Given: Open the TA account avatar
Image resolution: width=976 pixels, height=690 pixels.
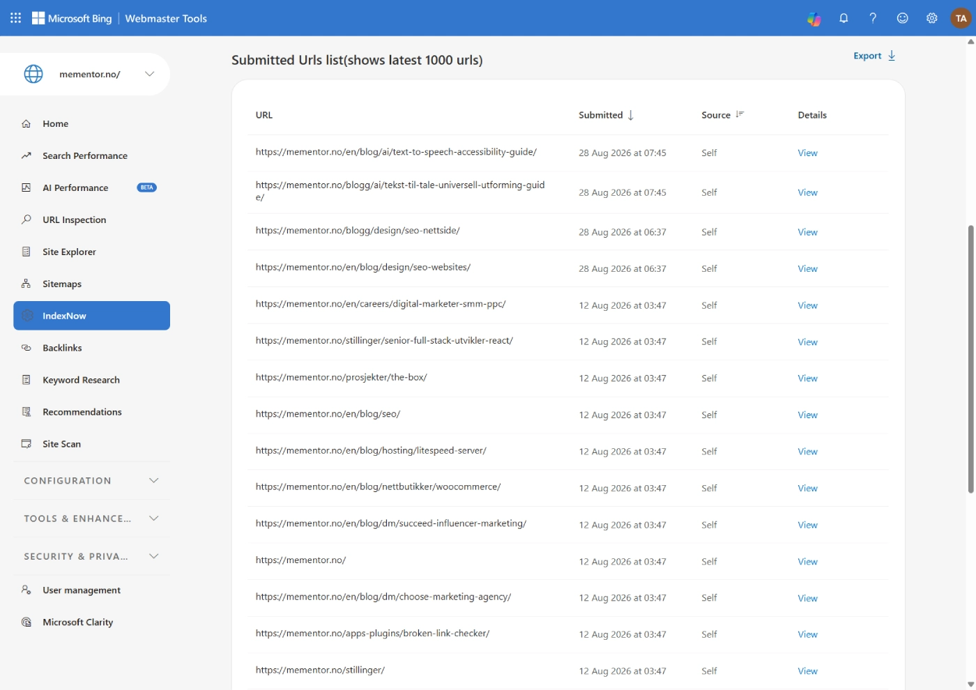Looking at the screenshot, I should click(961, 18).
